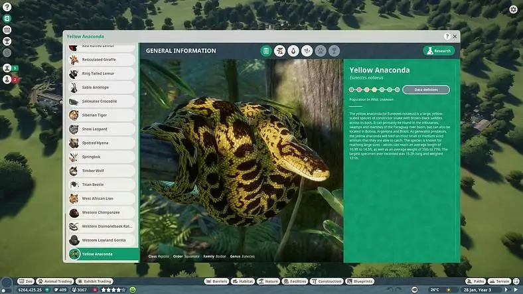This screenshot has height=294, width=523.
Task: Click the zoo cash balance $264,425.25
Action: point(30,289)
